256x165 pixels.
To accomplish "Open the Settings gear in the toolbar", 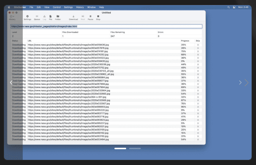I will pos(28,18).
